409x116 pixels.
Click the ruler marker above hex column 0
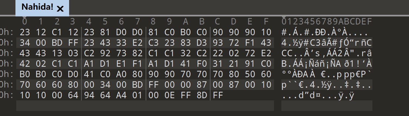click(x=25, y=17)
